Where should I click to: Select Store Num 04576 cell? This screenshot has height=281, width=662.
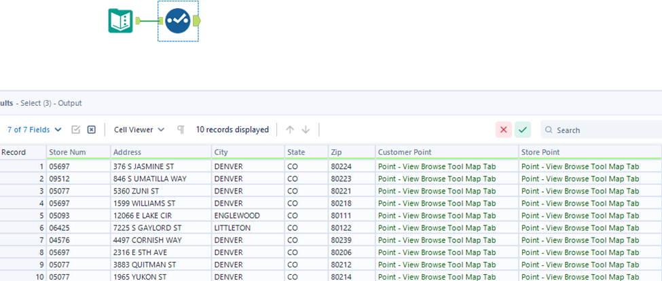(x=79, y=240)
